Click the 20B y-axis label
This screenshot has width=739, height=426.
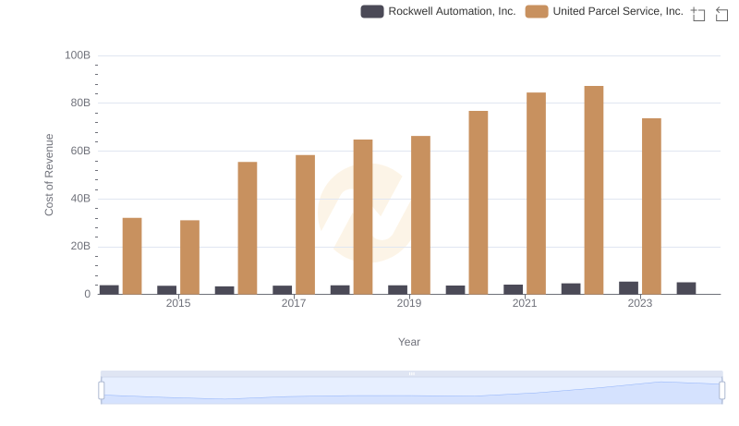tap(80, 246)
